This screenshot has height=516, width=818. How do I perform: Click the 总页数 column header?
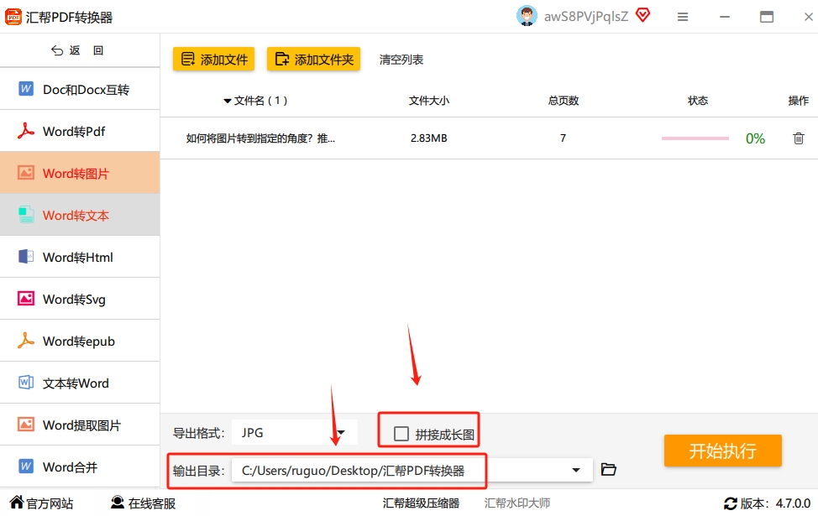tap(564, 101)
